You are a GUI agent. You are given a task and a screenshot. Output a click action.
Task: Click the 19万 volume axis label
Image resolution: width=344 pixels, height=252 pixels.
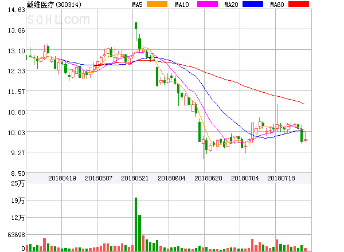(x=18, y=200)
